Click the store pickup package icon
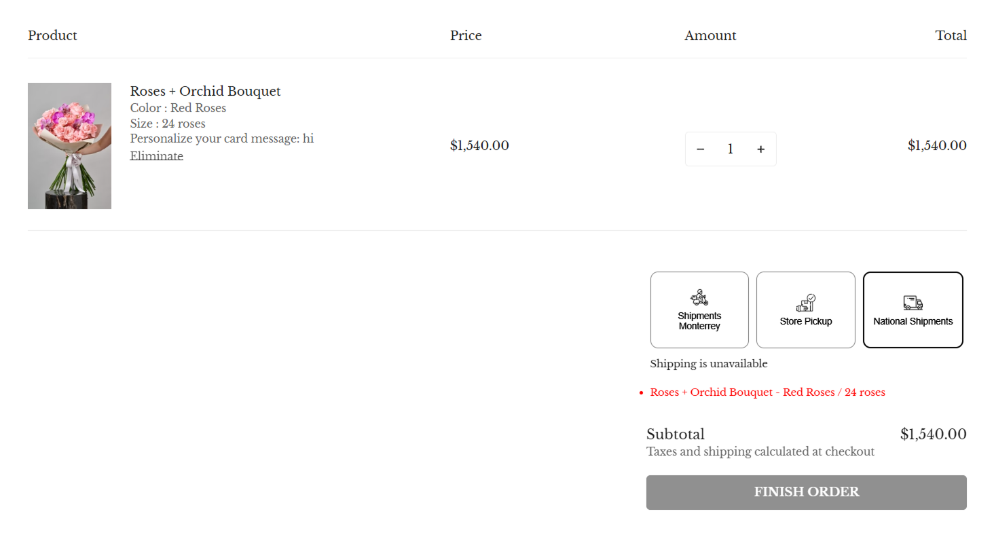The image size is (994, 535). 805,303
